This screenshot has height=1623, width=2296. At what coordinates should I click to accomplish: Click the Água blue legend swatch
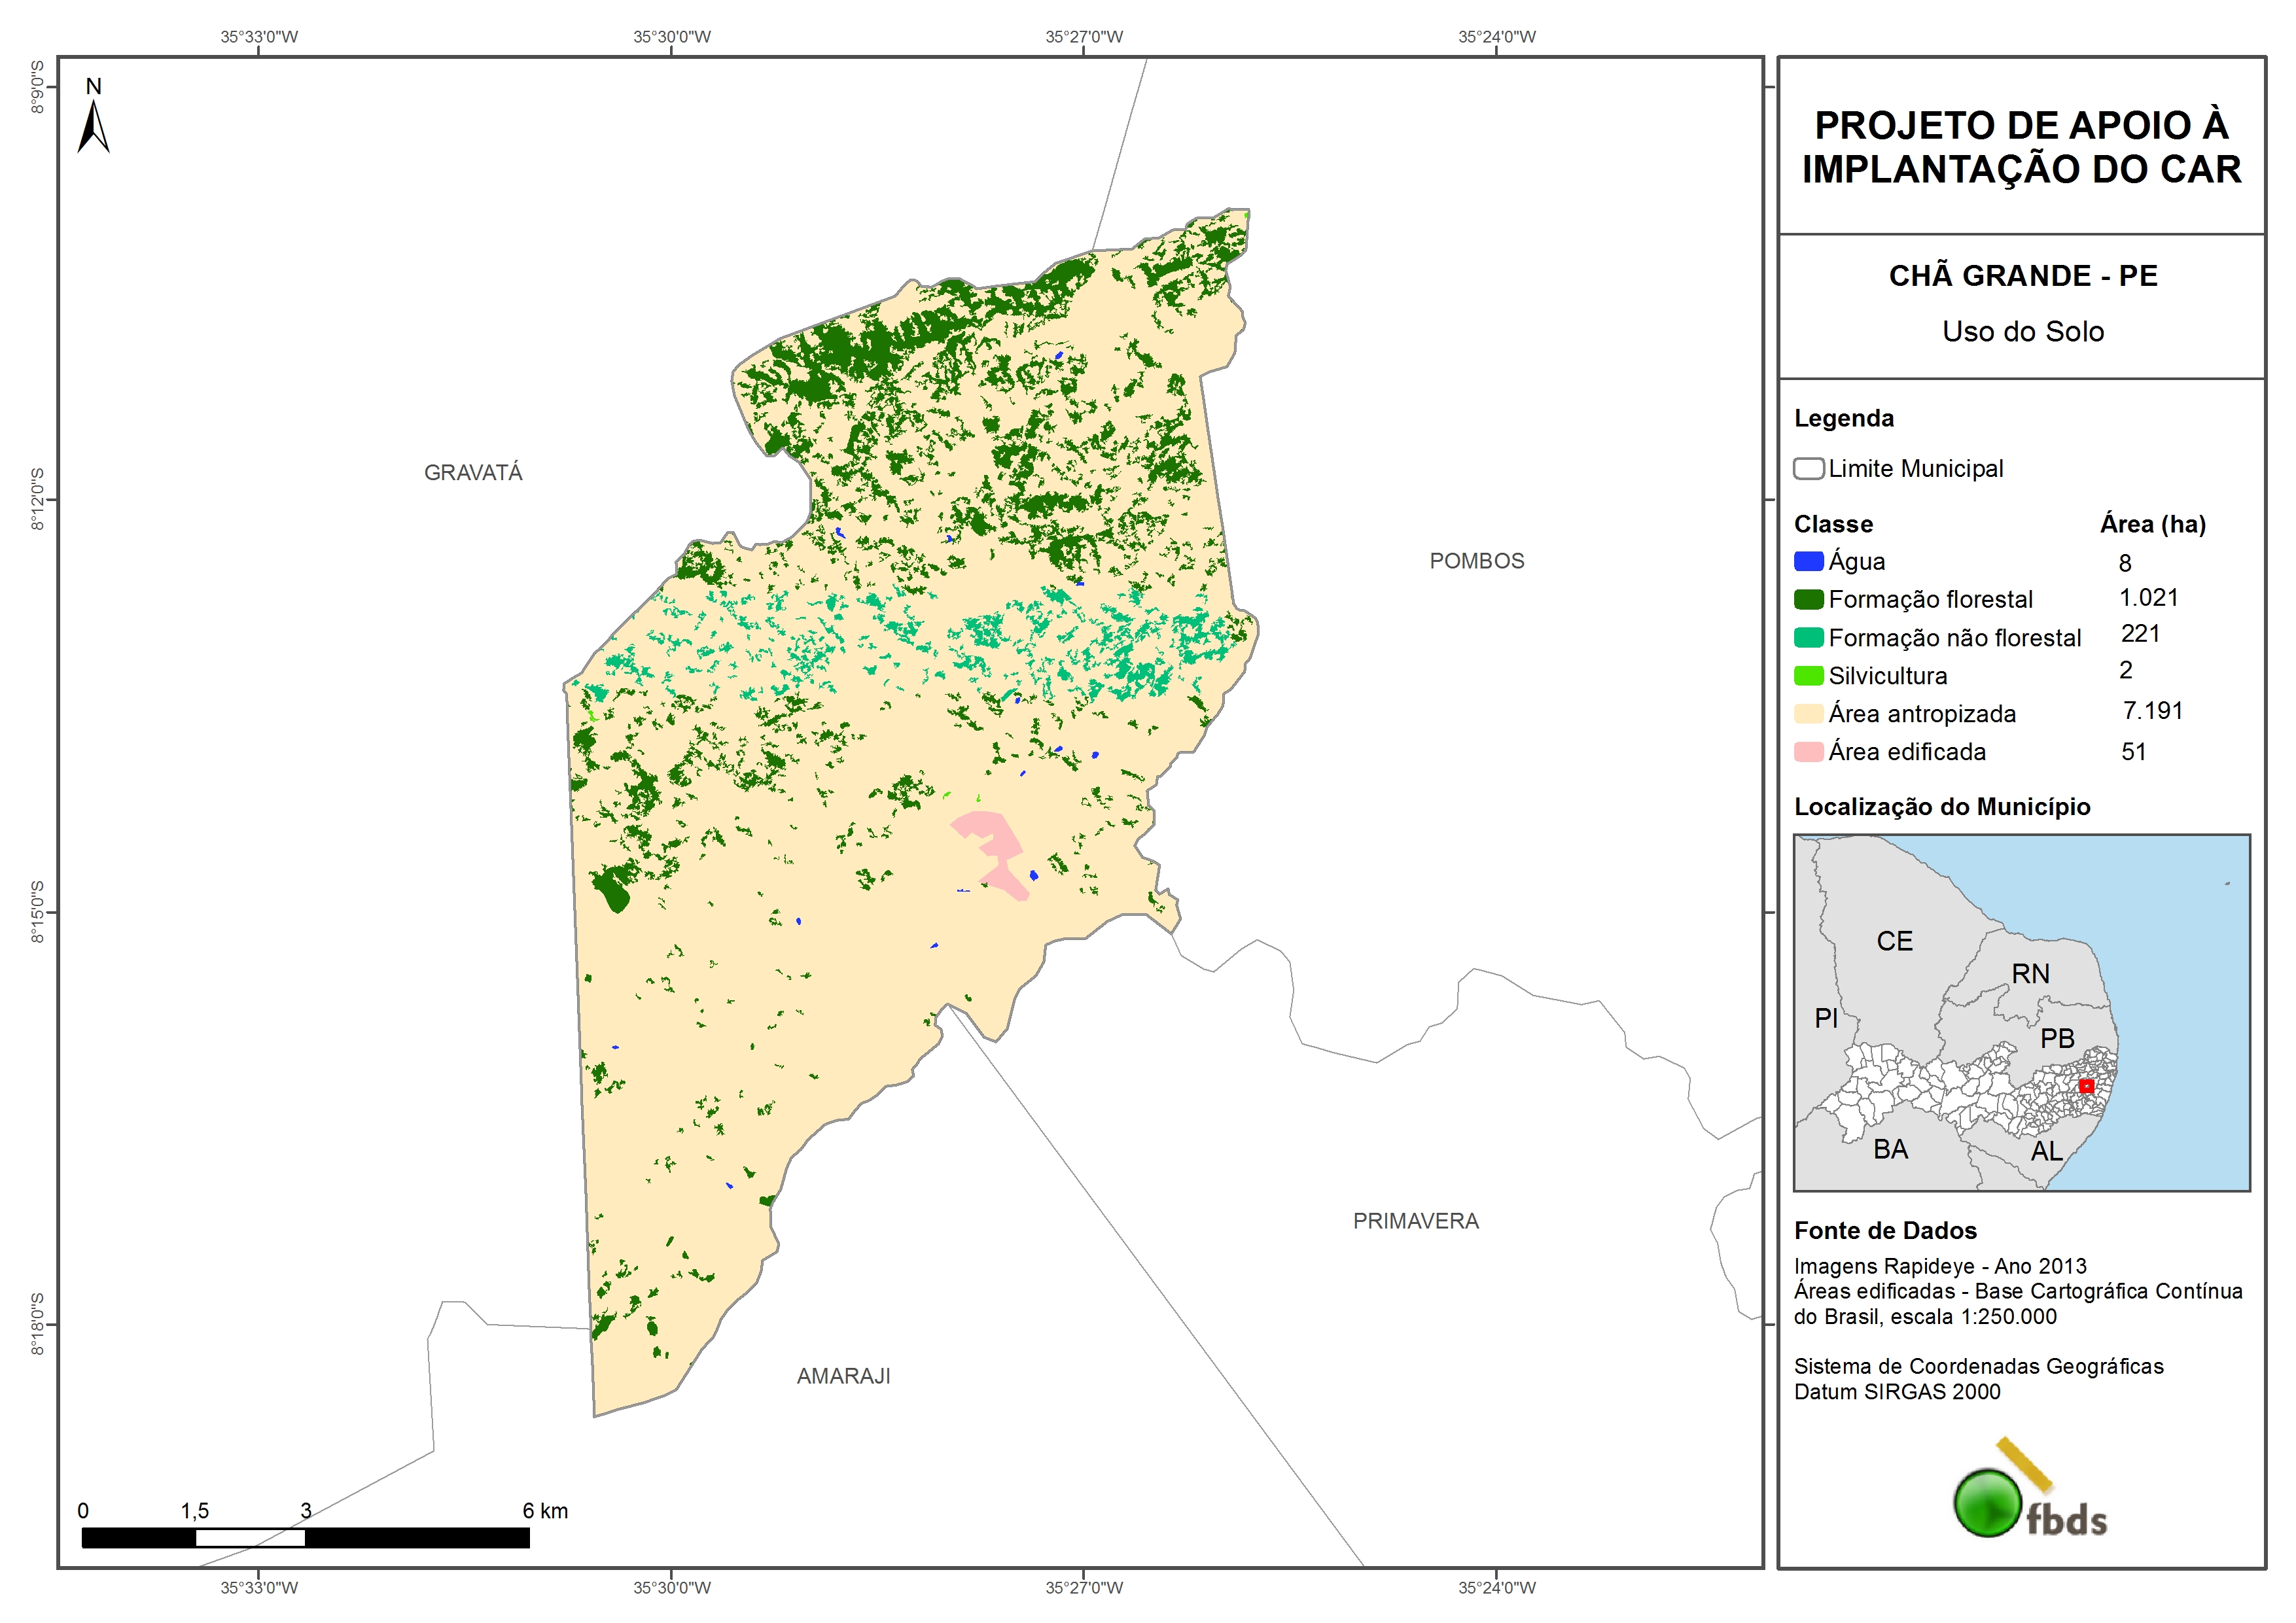click(1808, 562)
